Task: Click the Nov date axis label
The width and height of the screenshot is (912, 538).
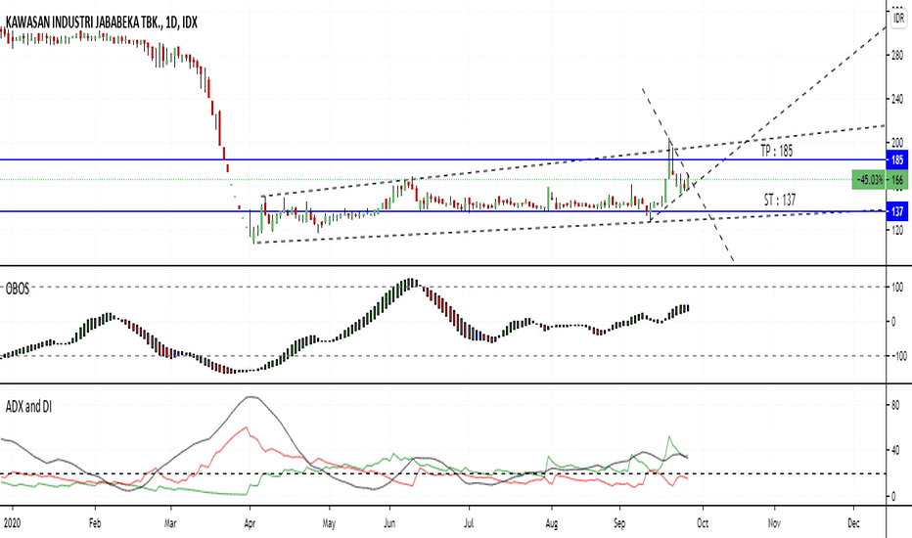Action: (x=774, y=523)
